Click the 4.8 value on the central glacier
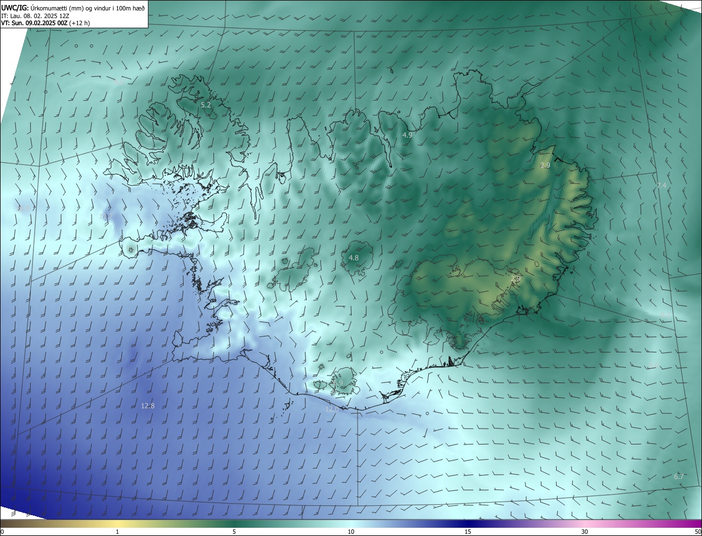Viewport: 702px width, 536px height. click(x=354, y=258)
